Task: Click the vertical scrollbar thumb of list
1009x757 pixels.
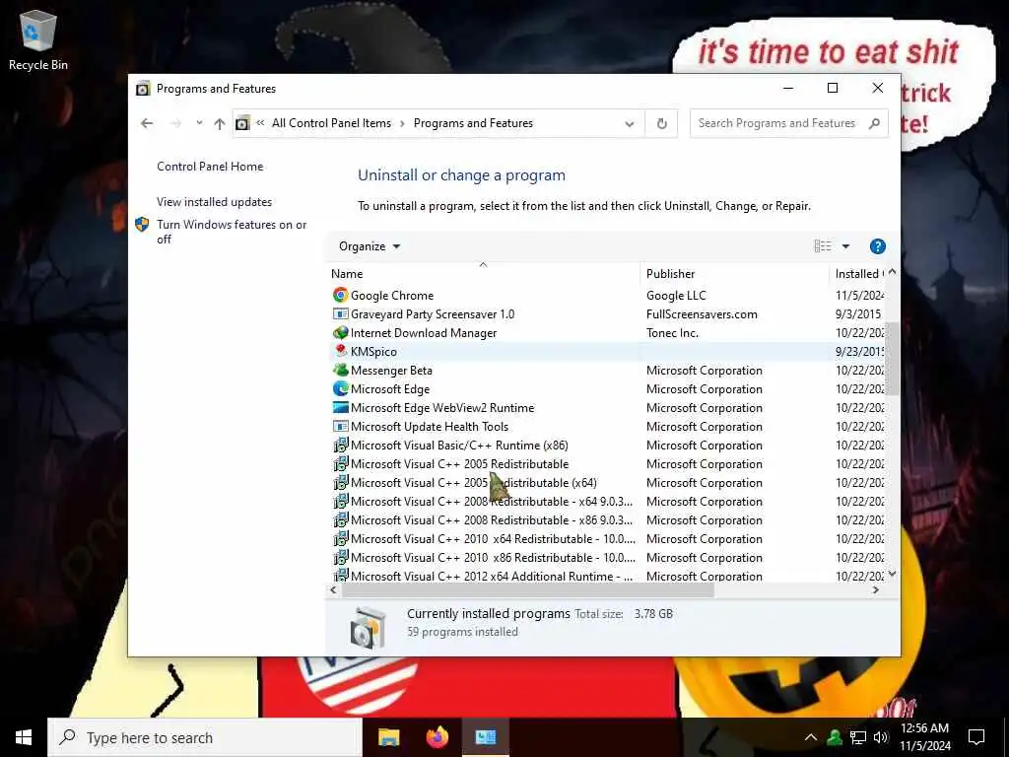Action: [x=892, y=358]
